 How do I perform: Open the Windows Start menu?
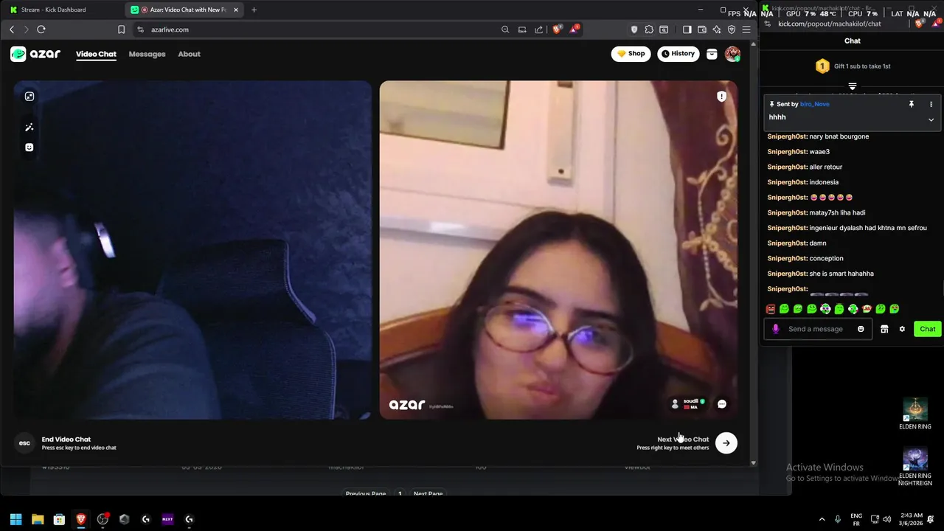(x=15, y=519)
